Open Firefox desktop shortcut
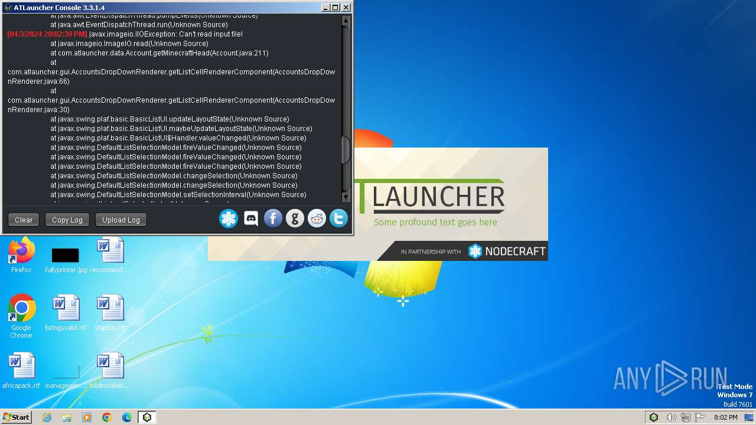The height and width of the screenshot is (425, 756). (x=21, y=255)
